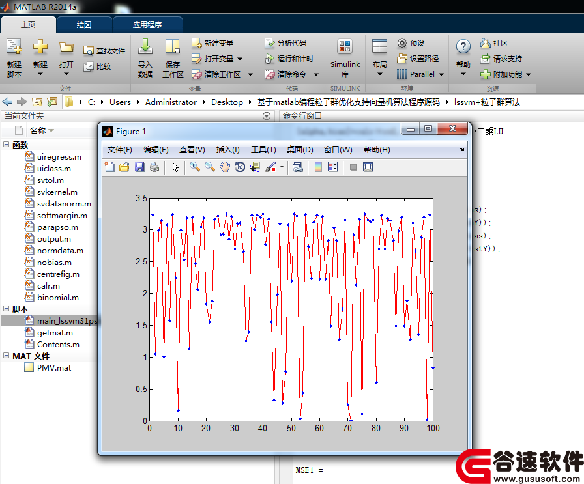
Task: Select the Edit Plot arrow tool
Action: pos(175,167)
